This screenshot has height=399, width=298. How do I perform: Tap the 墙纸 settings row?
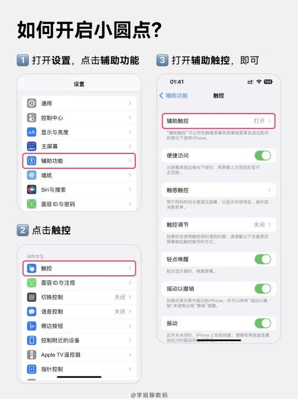pyautogui.click(x=79, y=175)
